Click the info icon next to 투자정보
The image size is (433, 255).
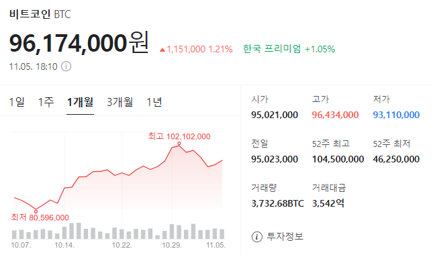tap(257, 237)
